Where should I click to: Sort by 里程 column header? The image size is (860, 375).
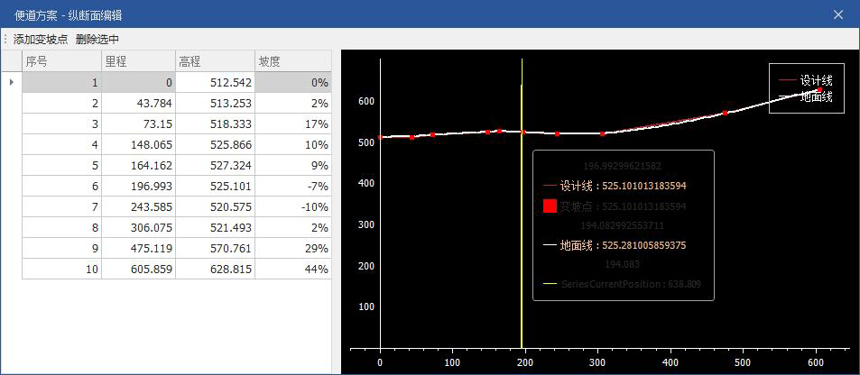[x=139, y=62]
